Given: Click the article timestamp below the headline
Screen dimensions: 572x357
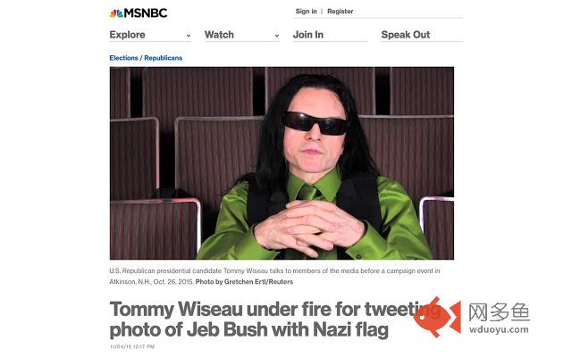Looking at the screenshot, I should [x=132, y=346].
